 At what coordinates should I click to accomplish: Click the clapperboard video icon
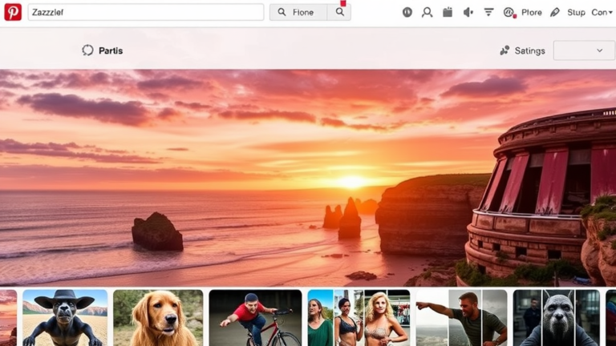pos(448,12)
